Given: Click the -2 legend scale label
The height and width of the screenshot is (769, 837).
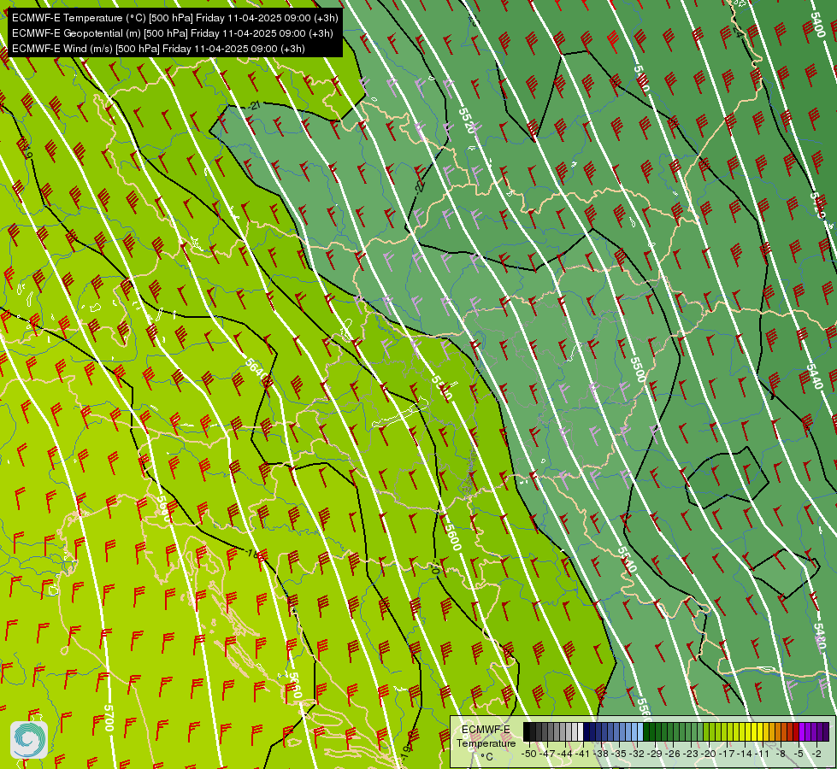Looking at the screenshot, I should coord(816,754).
